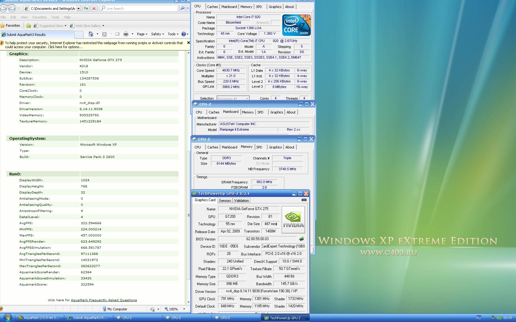Image resolution: width=516 pixels, height=322 pixels.
Task: Click the Print printer icon
Action: 126,34
